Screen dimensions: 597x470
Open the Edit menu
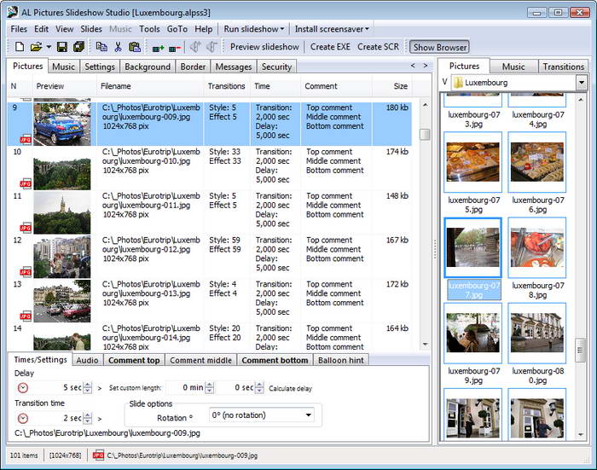point(41,29)
